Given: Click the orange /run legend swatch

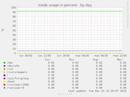Looking at the screenshot, I should pos(4,69).
